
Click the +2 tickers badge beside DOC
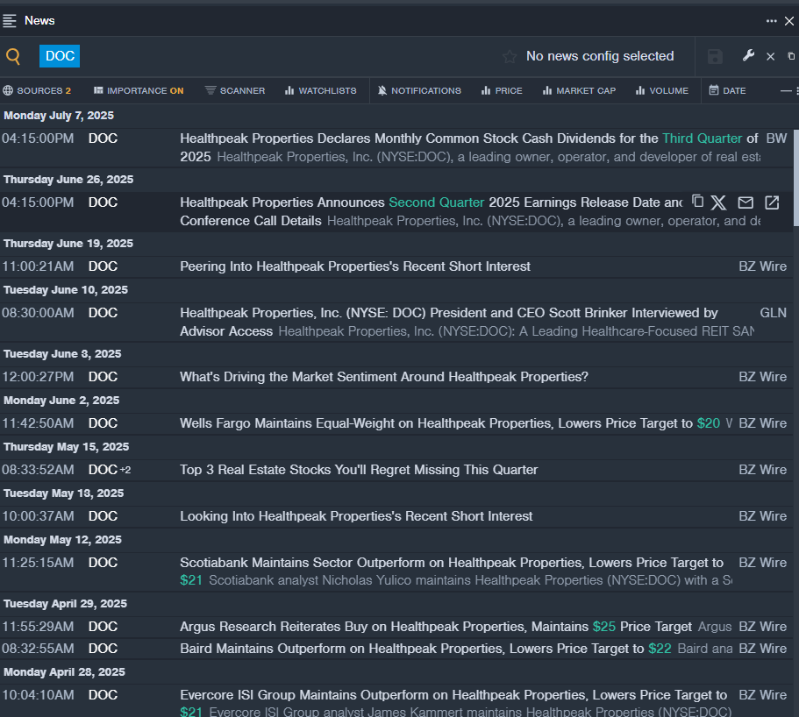coord(125,470)
